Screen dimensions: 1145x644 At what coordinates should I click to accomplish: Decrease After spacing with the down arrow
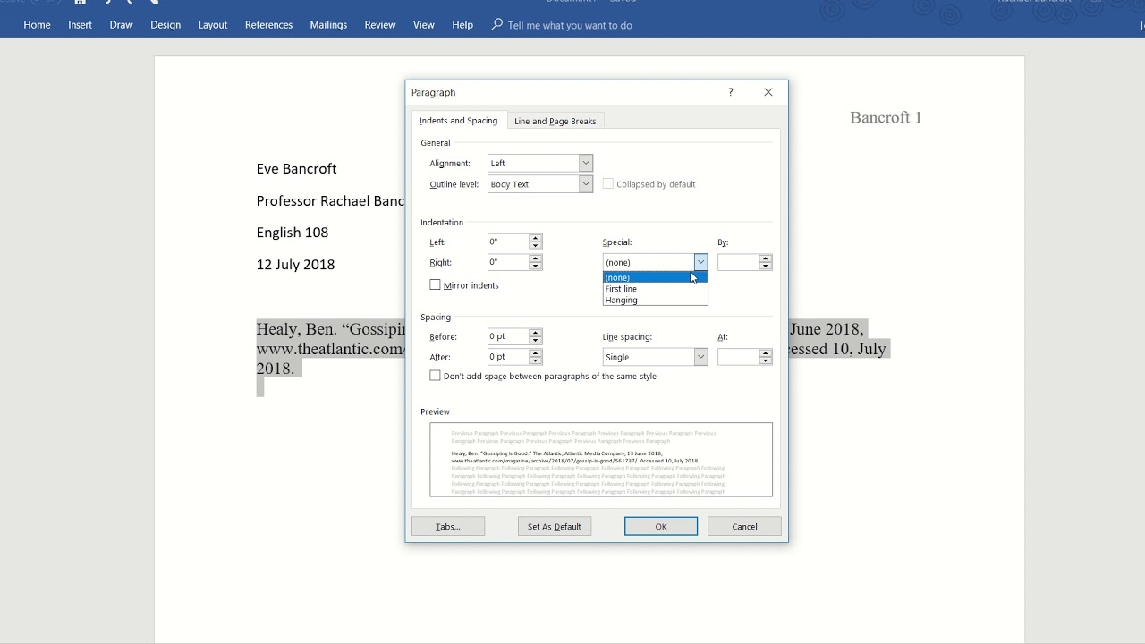click(536, 360)
